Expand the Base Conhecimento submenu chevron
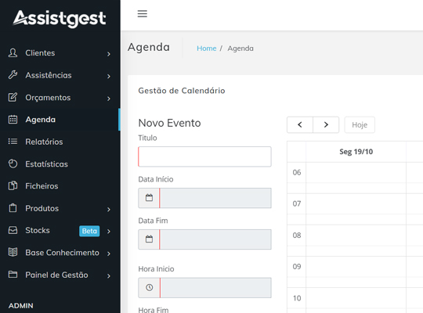This screenshot has height=313, width=423. pos(109,254)
